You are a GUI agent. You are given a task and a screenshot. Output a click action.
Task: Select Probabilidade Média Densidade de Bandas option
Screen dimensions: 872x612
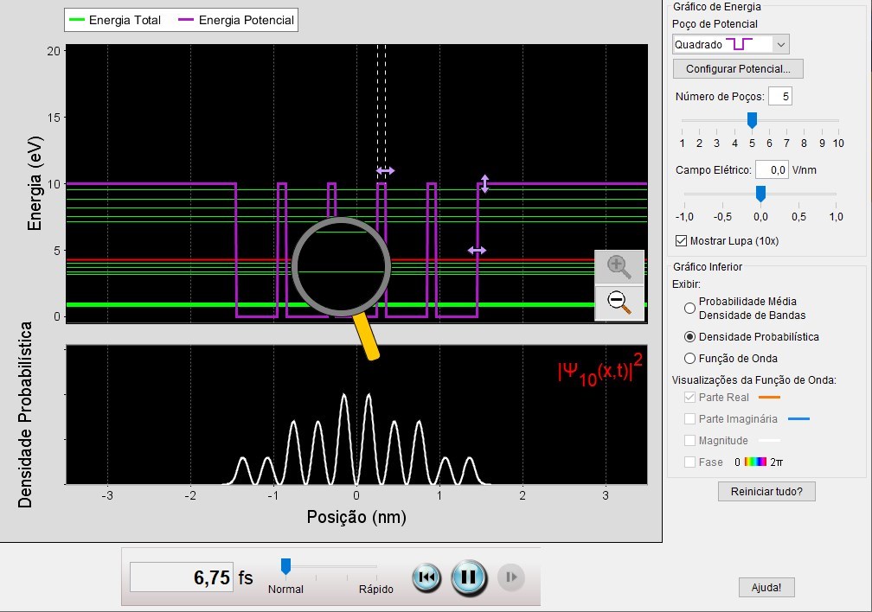point(689,308)
